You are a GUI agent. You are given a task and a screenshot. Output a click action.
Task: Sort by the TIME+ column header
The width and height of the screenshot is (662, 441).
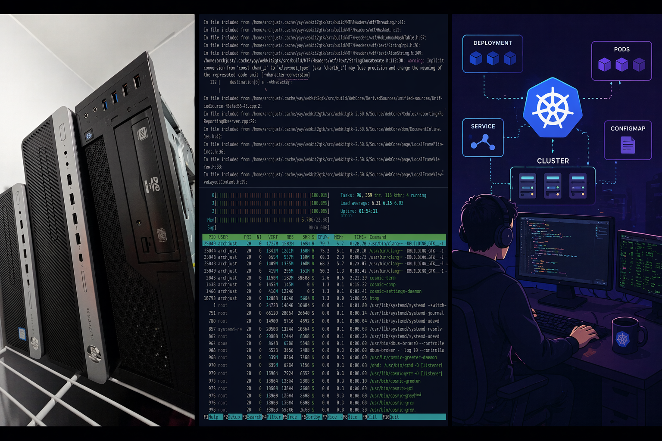[360, 237]
